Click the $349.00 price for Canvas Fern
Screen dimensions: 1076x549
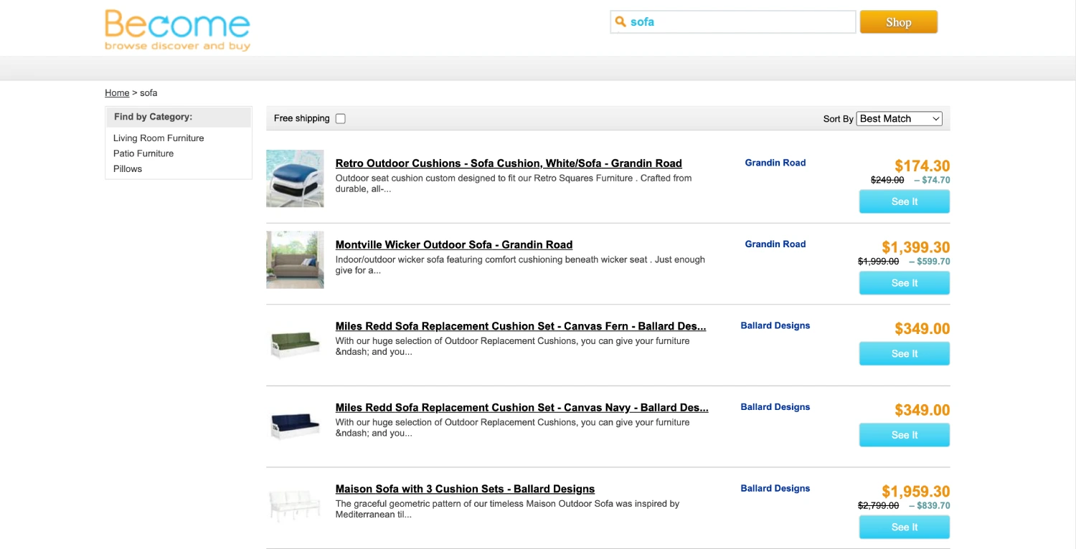point(922,329)
